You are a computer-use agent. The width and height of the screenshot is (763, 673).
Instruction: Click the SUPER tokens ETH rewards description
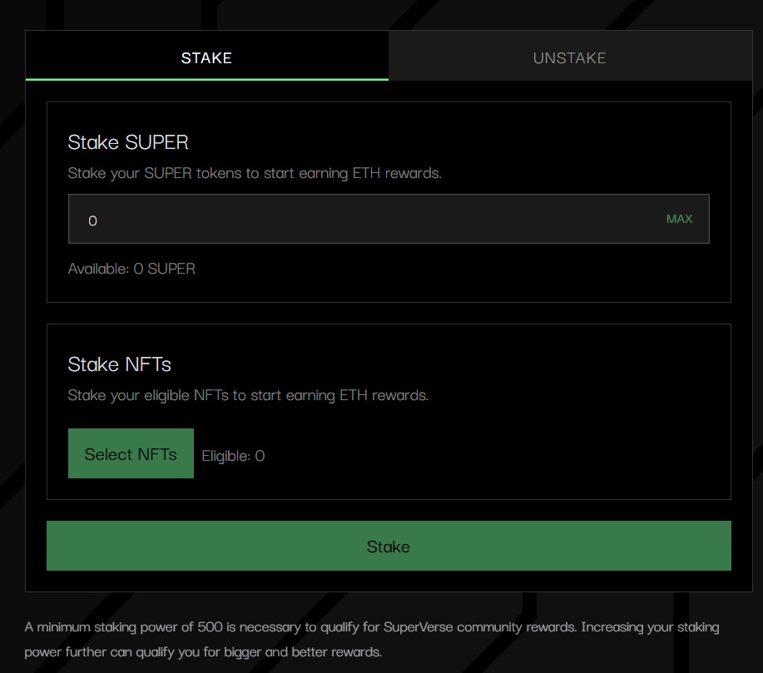(254, 174)
